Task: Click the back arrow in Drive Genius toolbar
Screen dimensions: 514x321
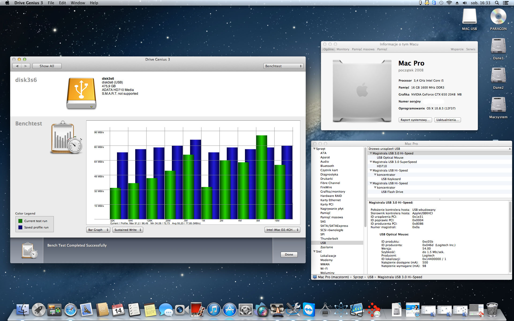Action: [x=17, y=66]
